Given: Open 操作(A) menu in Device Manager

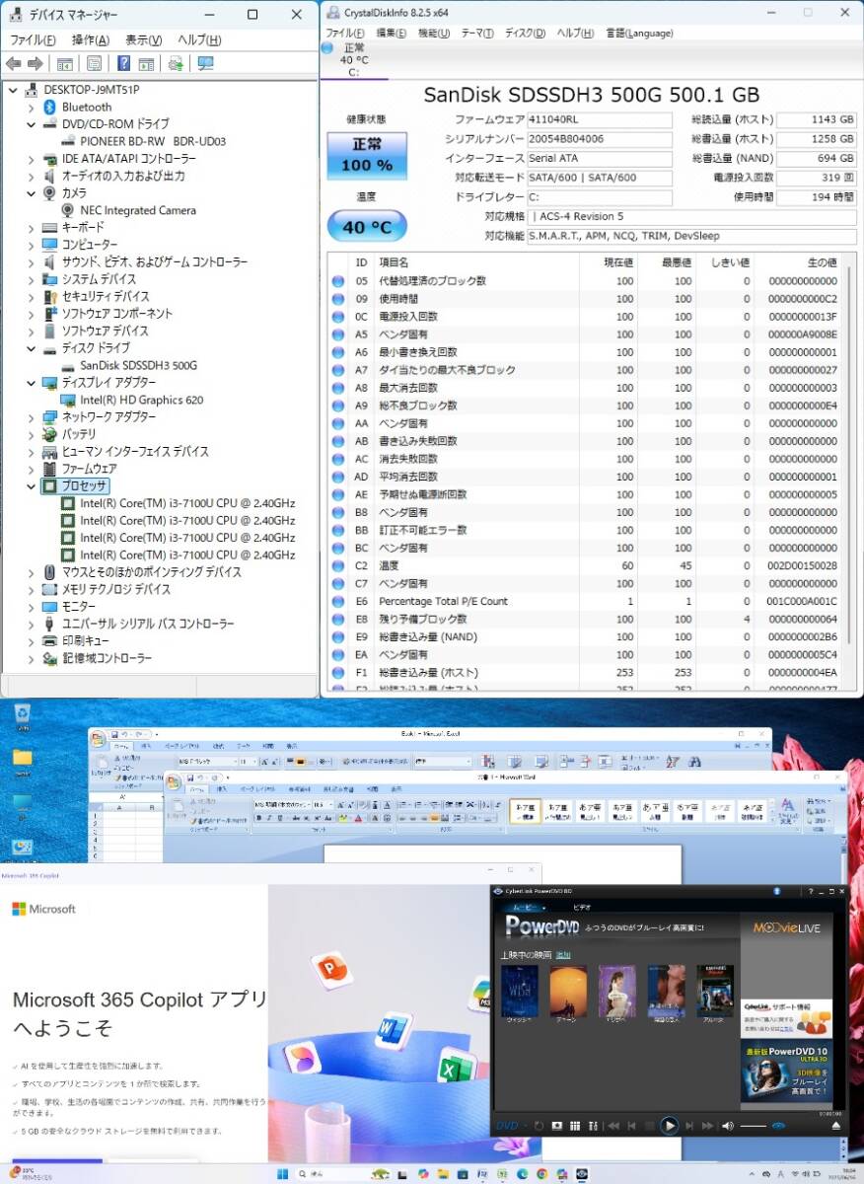Looking at the screenshot, I should pyautogui.click(x=91, y=39).
